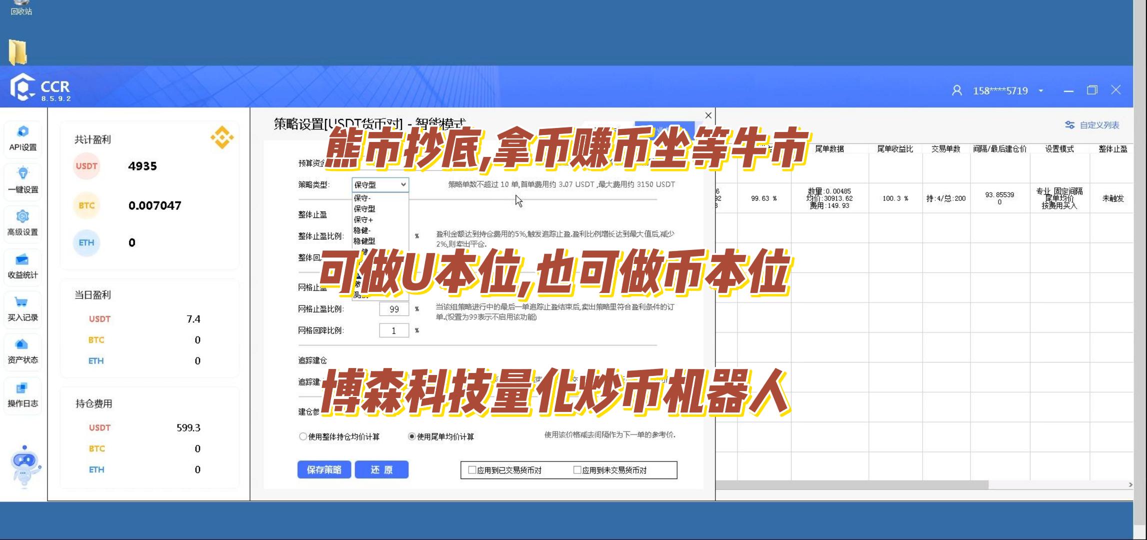Image resolution: width=1147 pixels, height=540 pixels.
Task: Choose 保守+ from strategy list
Action: click(380, 219)
